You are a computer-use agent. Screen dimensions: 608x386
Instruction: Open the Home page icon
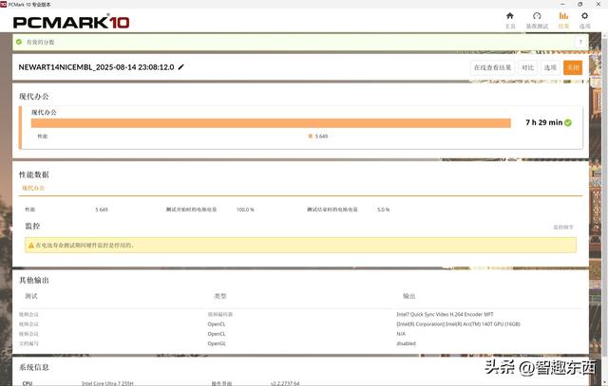coord(510,16)
